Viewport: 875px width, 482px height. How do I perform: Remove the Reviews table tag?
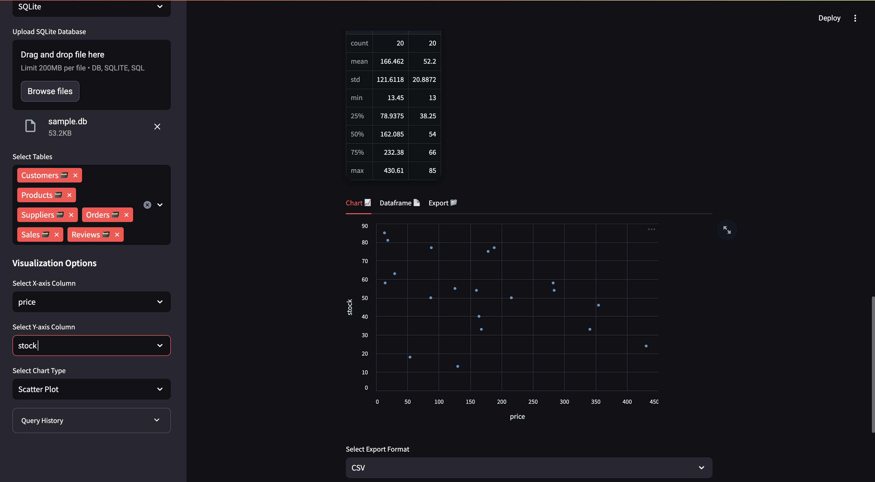[117, 235]
